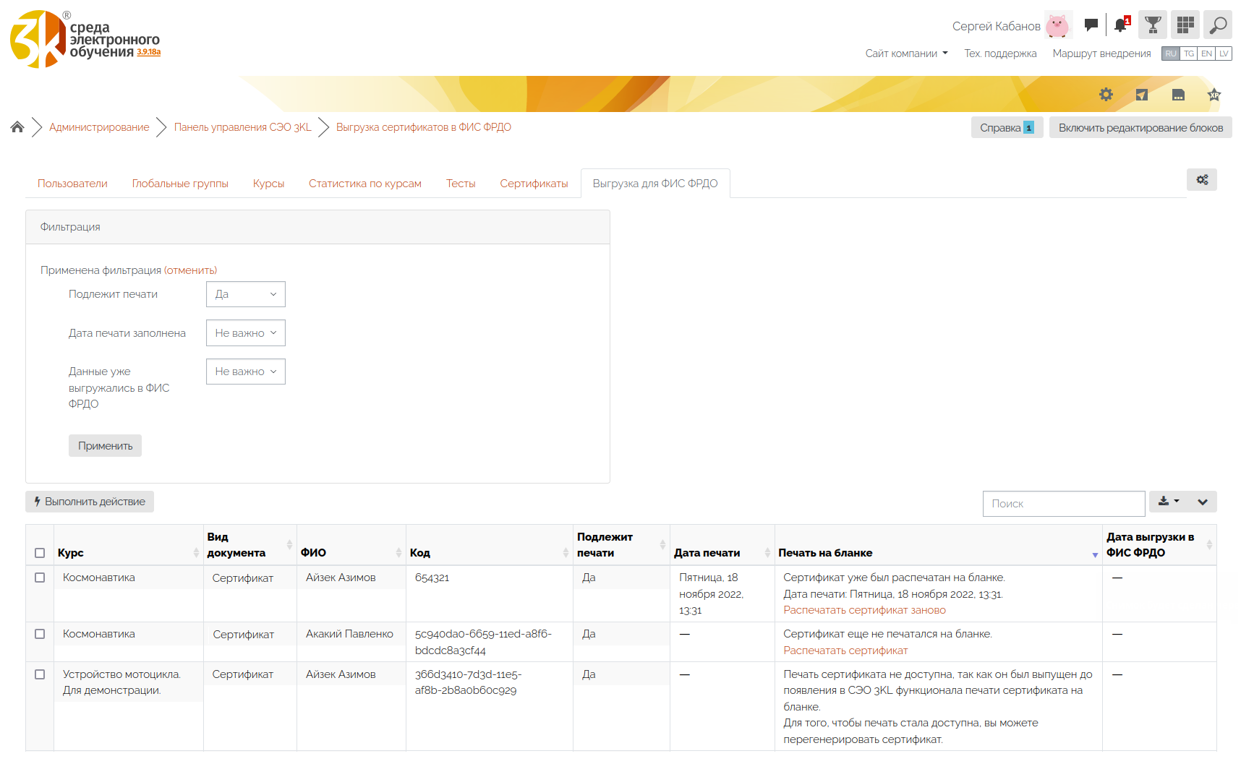This screenshot has width=1241, height=764.
Task: Click the home icon in breadcrumbs
Action: click(x=17, y=127)
